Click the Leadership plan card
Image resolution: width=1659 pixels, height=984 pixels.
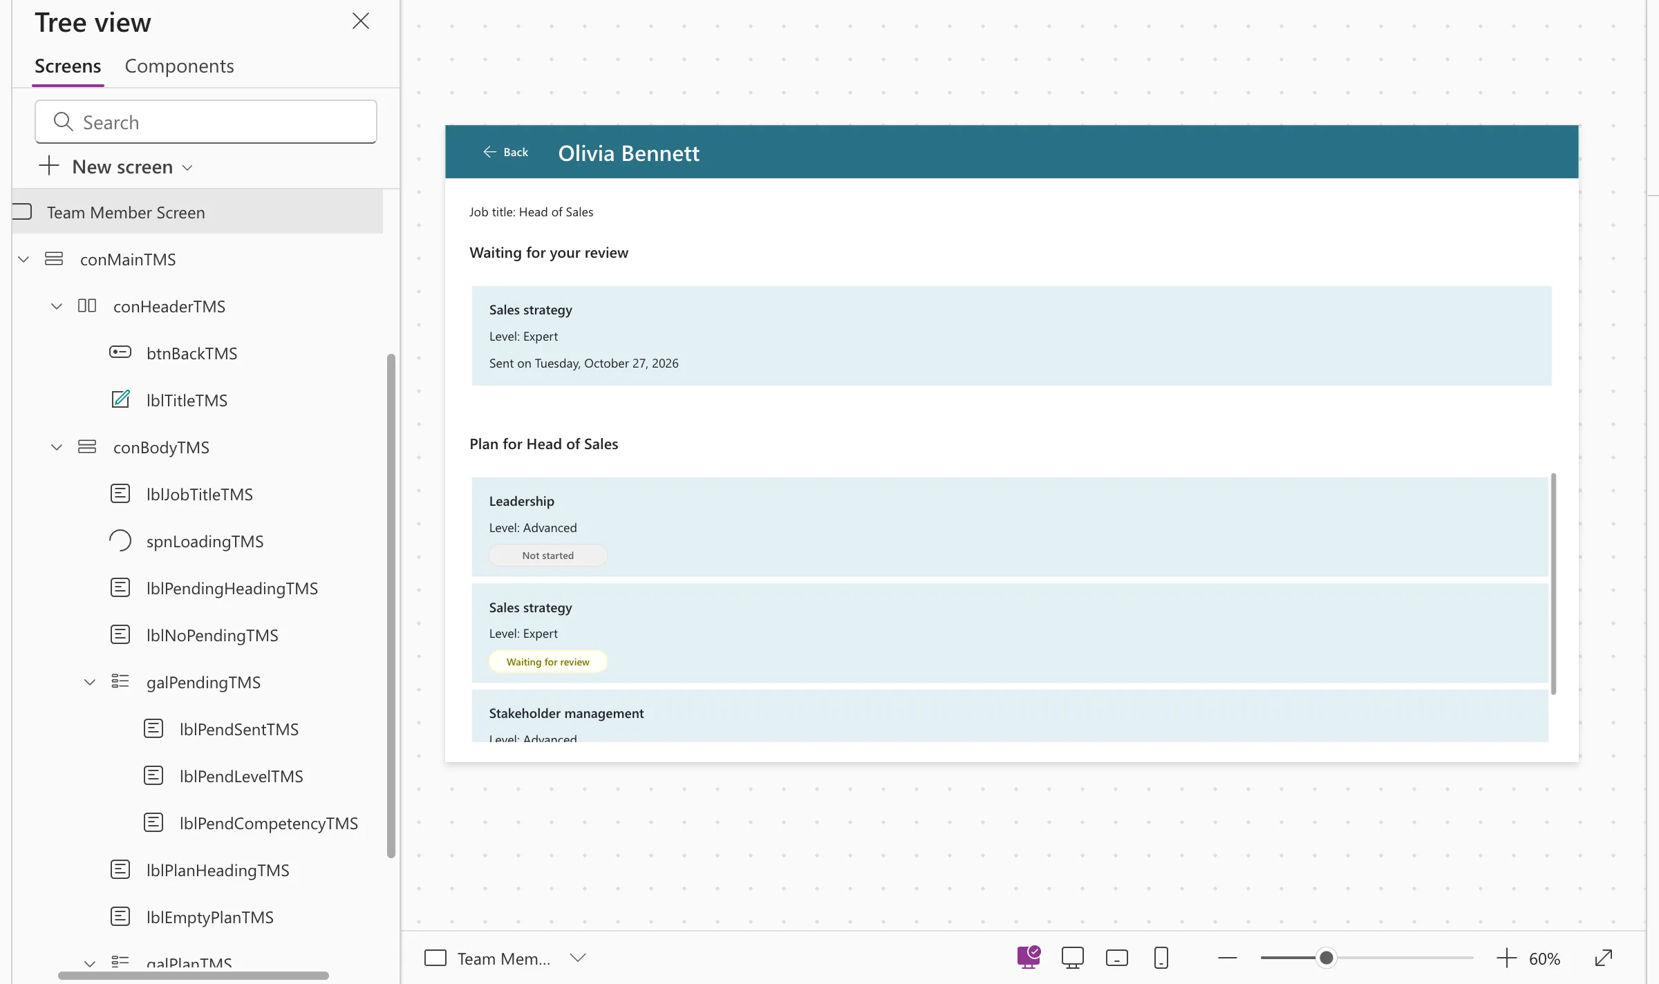[x=1010, y=527]
